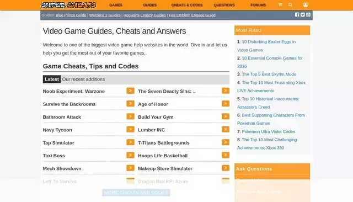Viewport: 353px width, 202px height.
Task: Open the search magnifier icon
Action: click(291, 5)
